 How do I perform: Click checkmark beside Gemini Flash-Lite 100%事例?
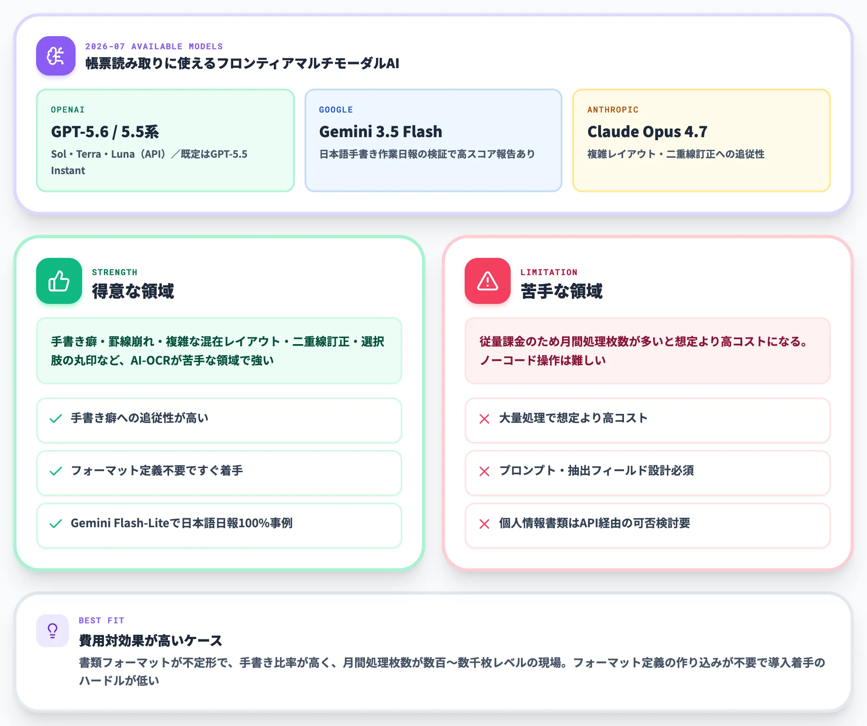(x=56, y=524)
